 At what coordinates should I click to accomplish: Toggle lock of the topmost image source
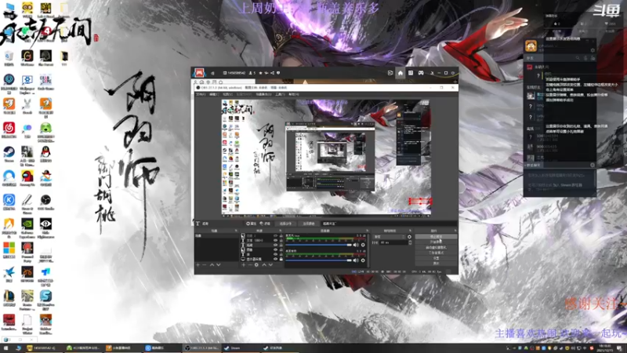281,236
